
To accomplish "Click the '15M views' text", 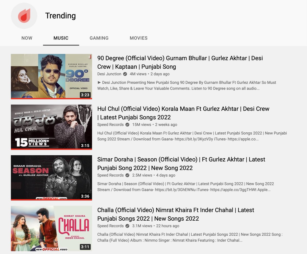I will pyautogui.click(x=142, y=125).
